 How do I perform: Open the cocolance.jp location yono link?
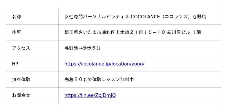coord(104,64)
